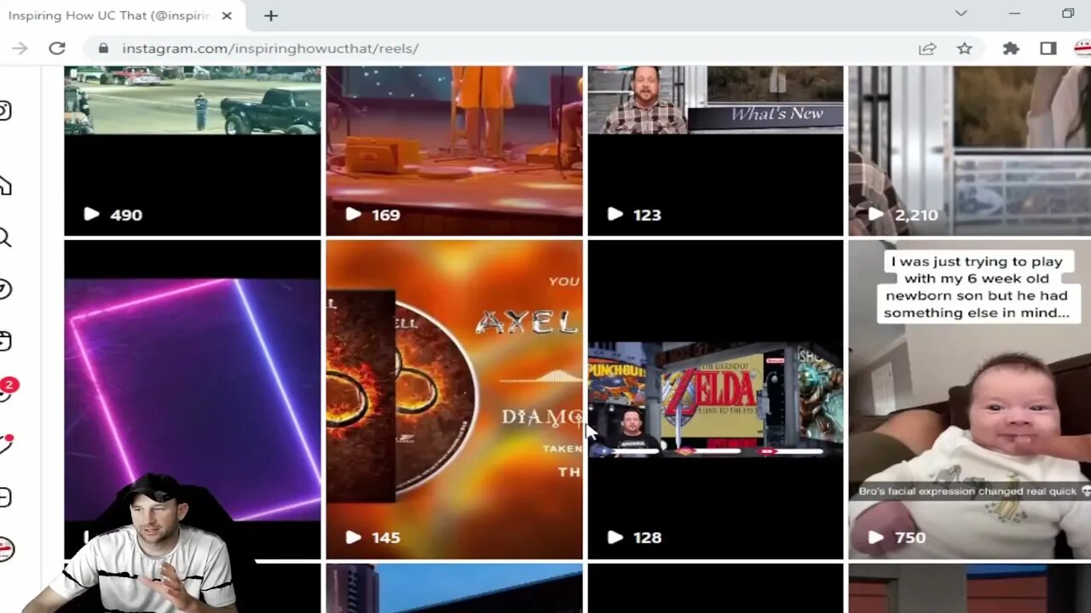Click the share page icon in address bar

(927, 49)
